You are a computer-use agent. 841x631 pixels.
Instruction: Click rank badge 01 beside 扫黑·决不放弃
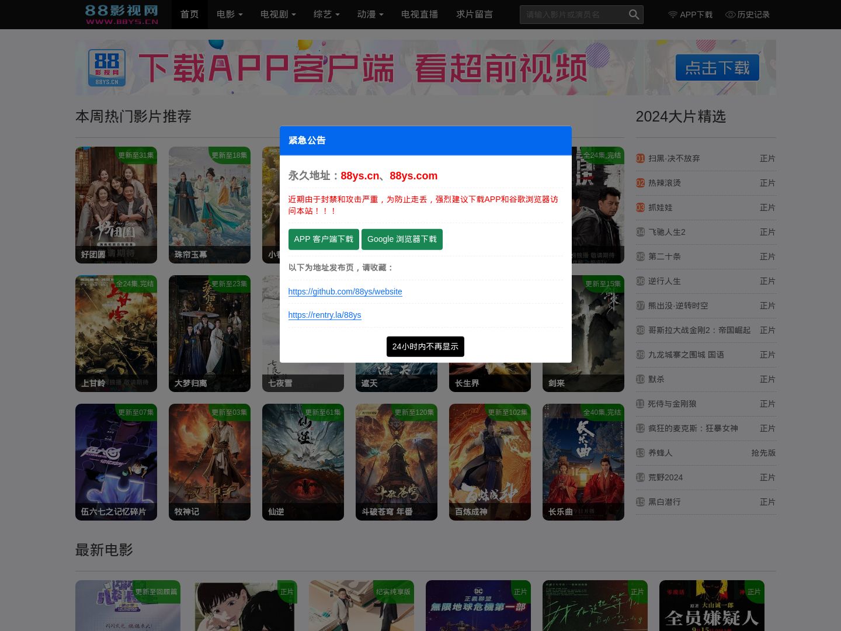point(640,158)
